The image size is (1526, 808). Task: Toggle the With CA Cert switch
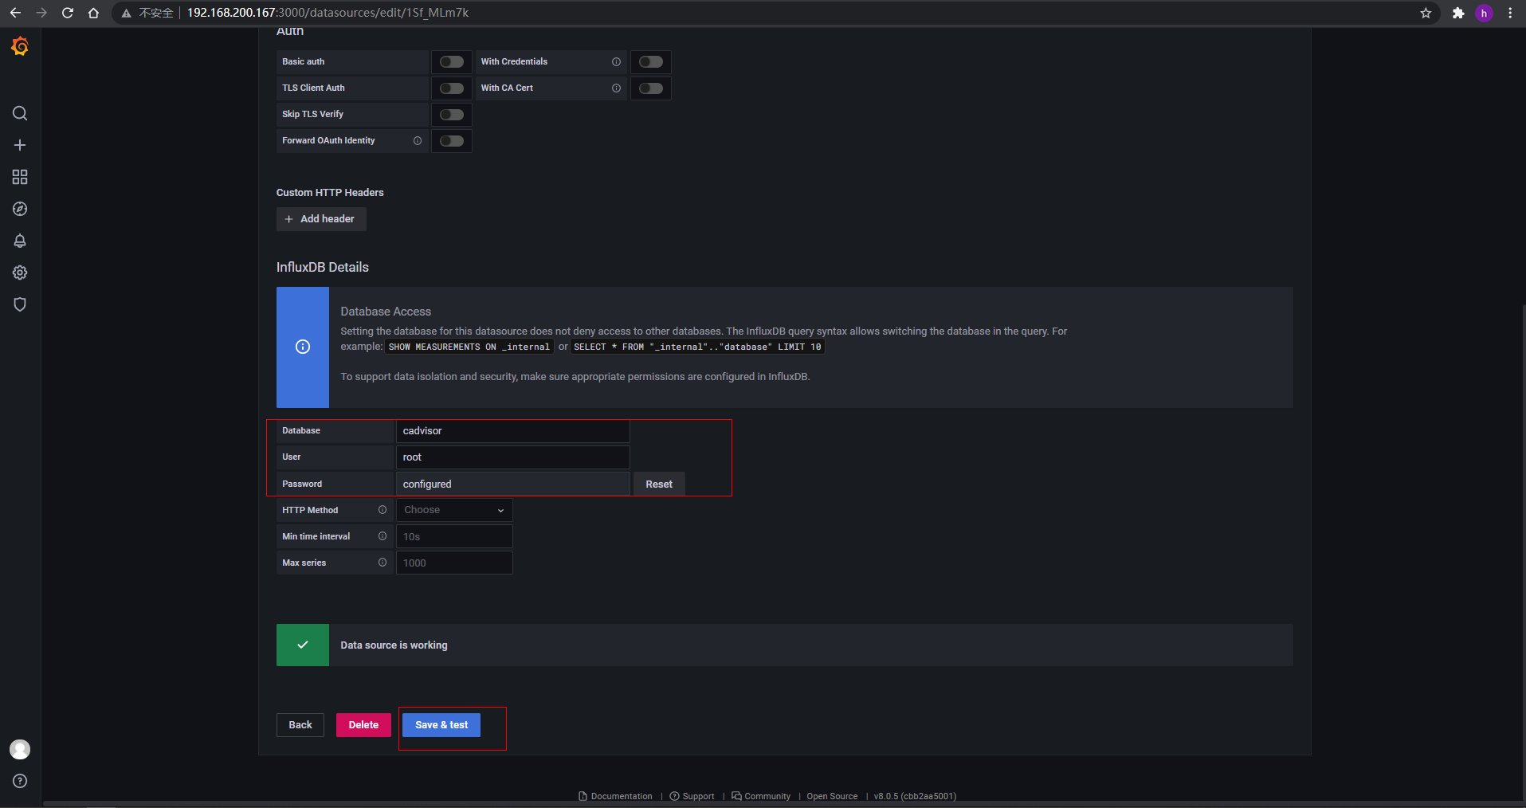tap(651, 88)
